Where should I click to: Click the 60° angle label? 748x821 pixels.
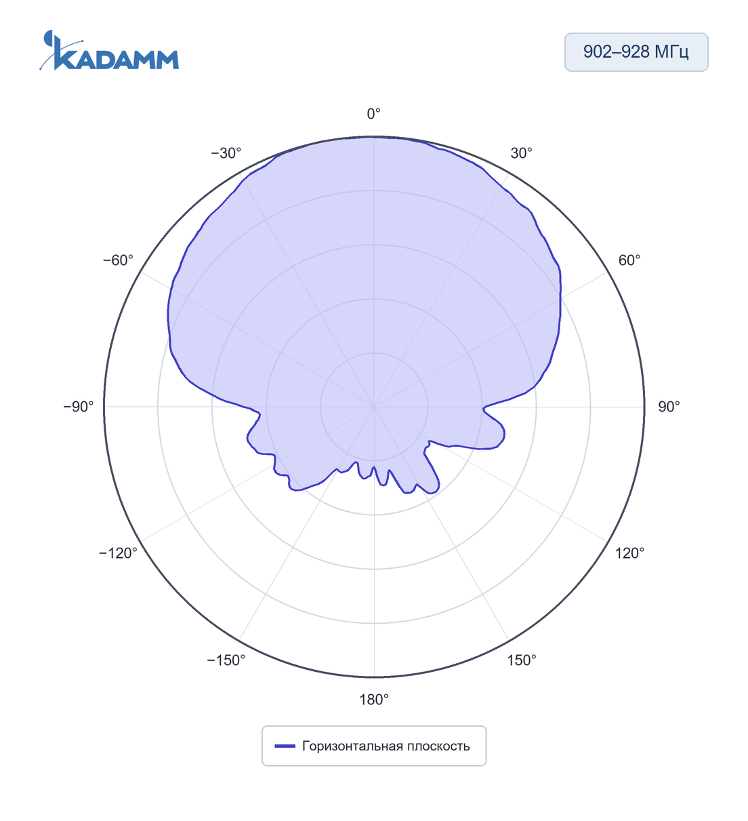click(x=629, y=260)
